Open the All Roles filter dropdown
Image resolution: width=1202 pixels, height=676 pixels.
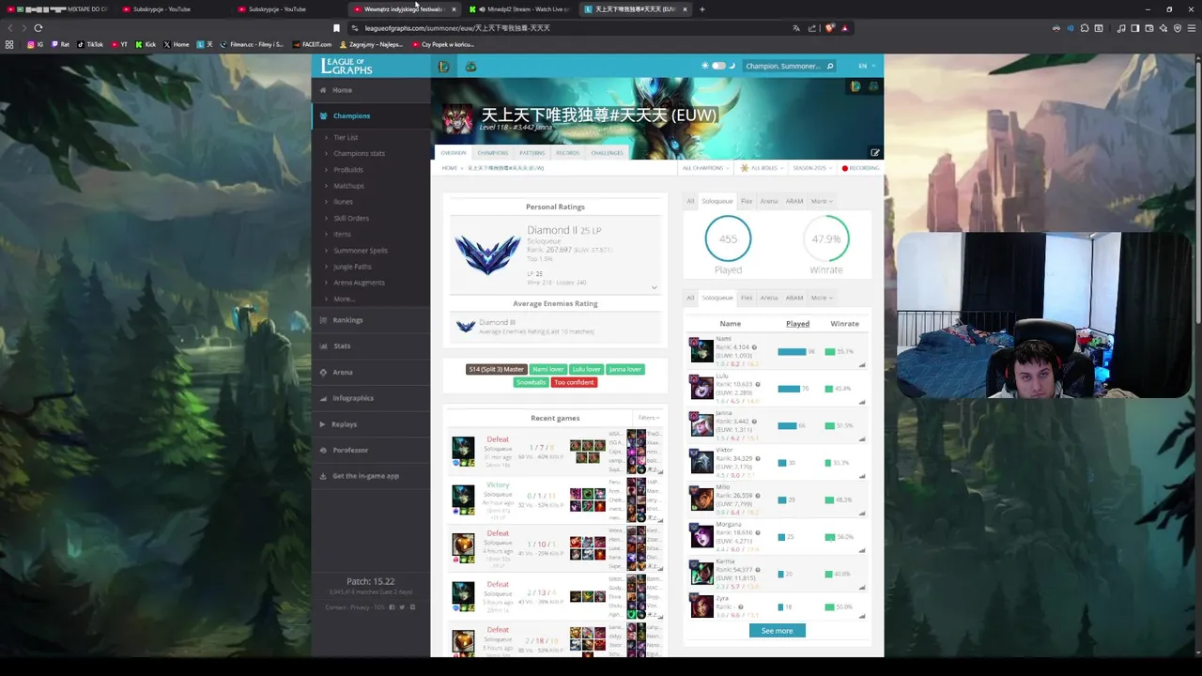coord(762,168)
